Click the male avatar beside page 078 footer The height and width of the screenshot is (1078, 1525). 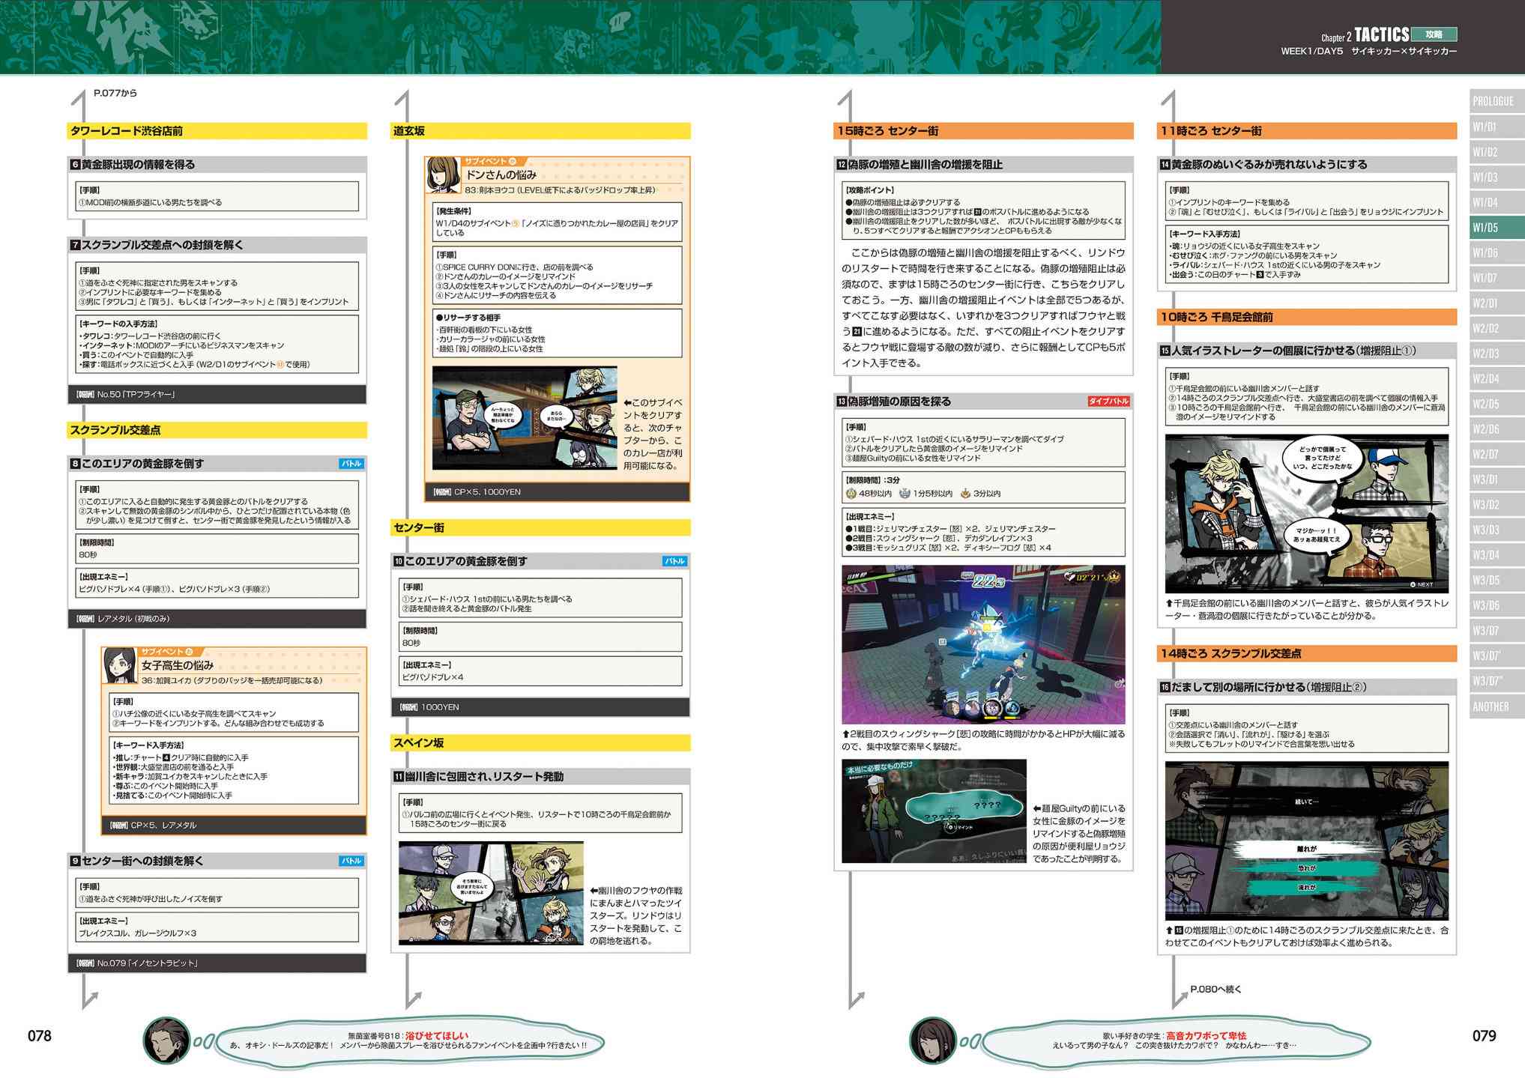tap(166, 1040)
